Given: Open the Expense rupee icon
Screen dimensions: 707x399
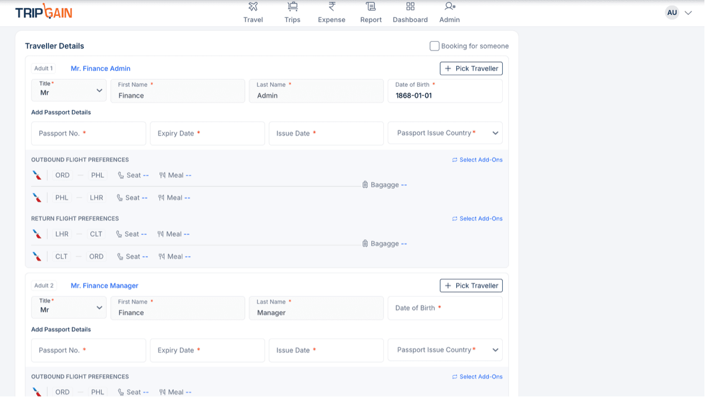Looking at the screenshot, I should pos(332,7).
